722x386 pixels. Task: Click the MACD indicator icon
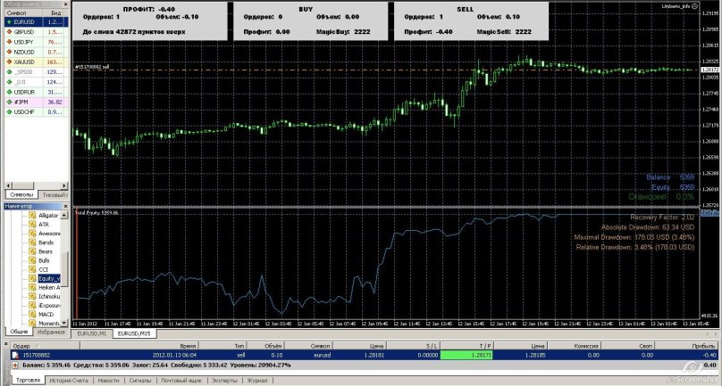click(x=31, y=314)
